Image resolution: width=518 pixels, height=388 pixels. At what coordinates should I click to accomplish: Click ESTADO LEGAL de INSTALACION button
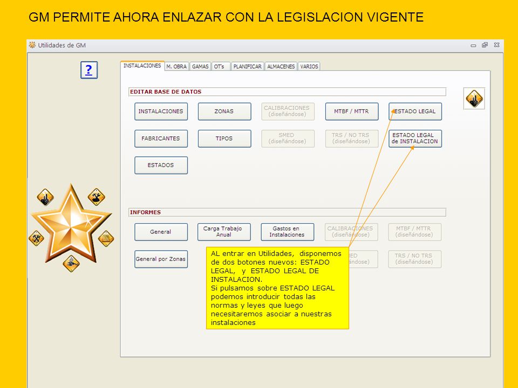click(x=415, y=138)
